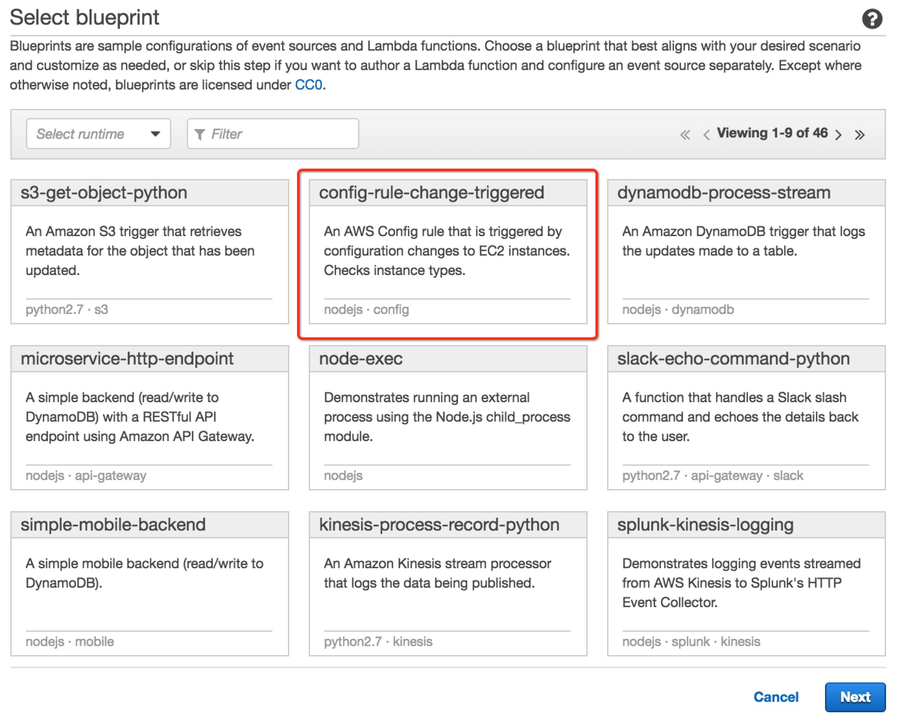The height and width of the screenshot is (720, 899).
Task: Click the DynamoDB trigger logs description
Action: click(743, 241)
